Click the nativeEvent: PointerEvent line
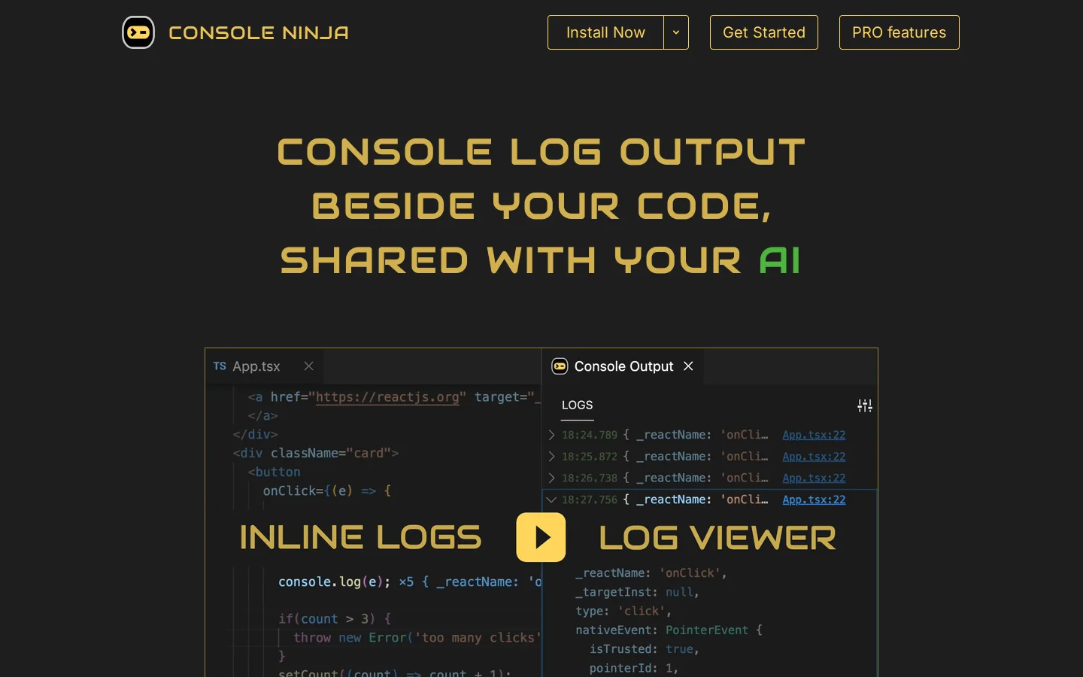The image size is (1083, 677). 669,630
